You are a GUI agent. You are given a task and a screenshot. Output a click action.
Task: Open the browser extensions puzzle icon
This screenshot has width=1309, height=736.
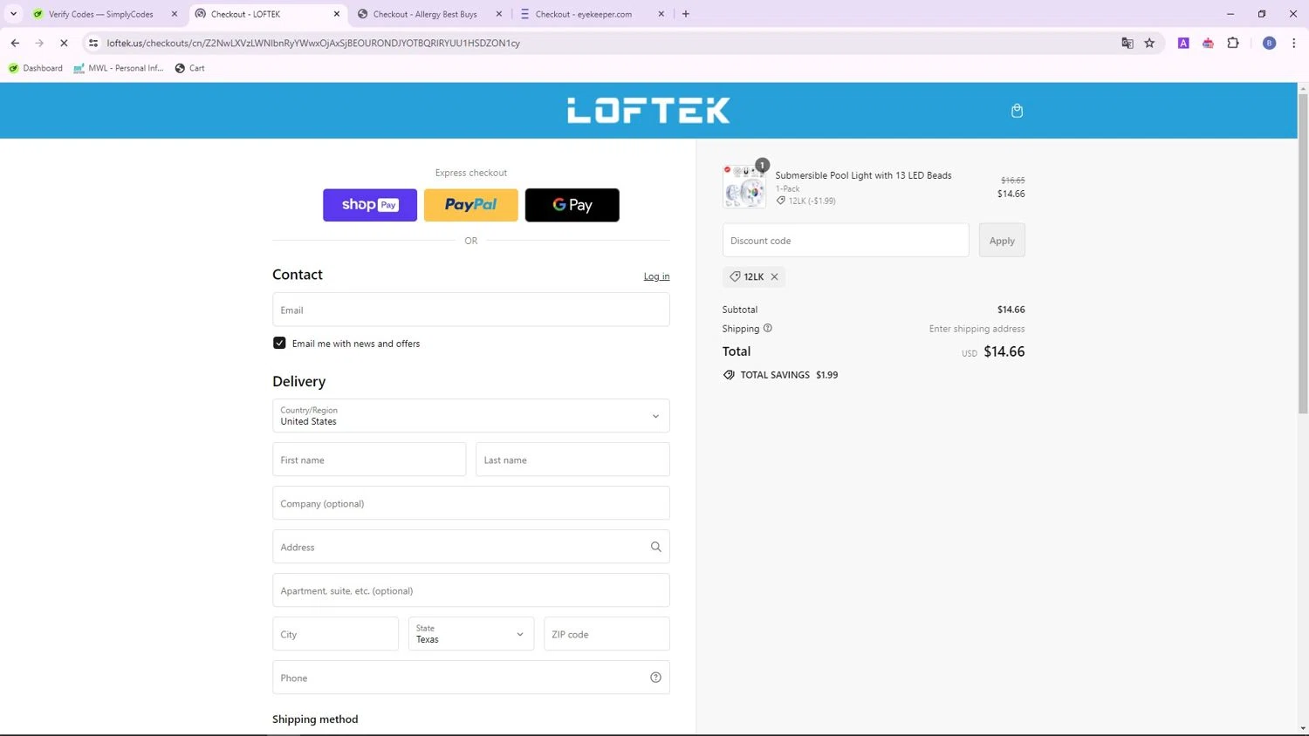point(1233,43)
